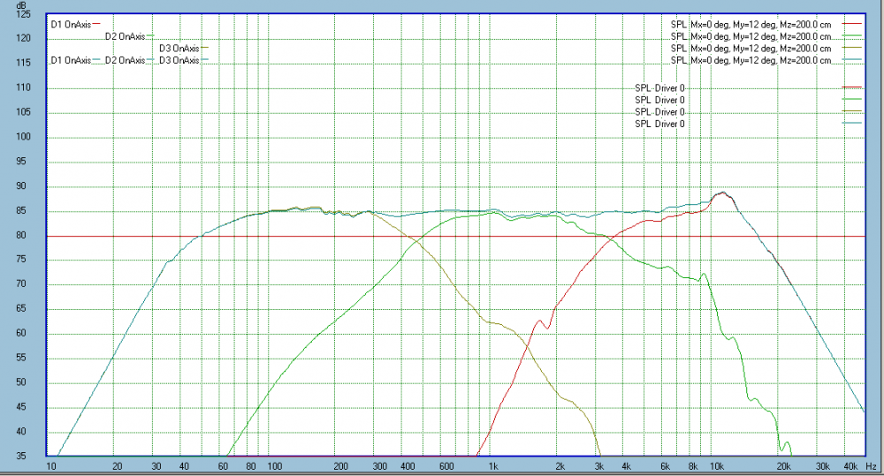Click cyan line sample beside fourth SPL Mx=0 entry
The width and height of the screenshot is (884, 476).
[x=852, y=60]
